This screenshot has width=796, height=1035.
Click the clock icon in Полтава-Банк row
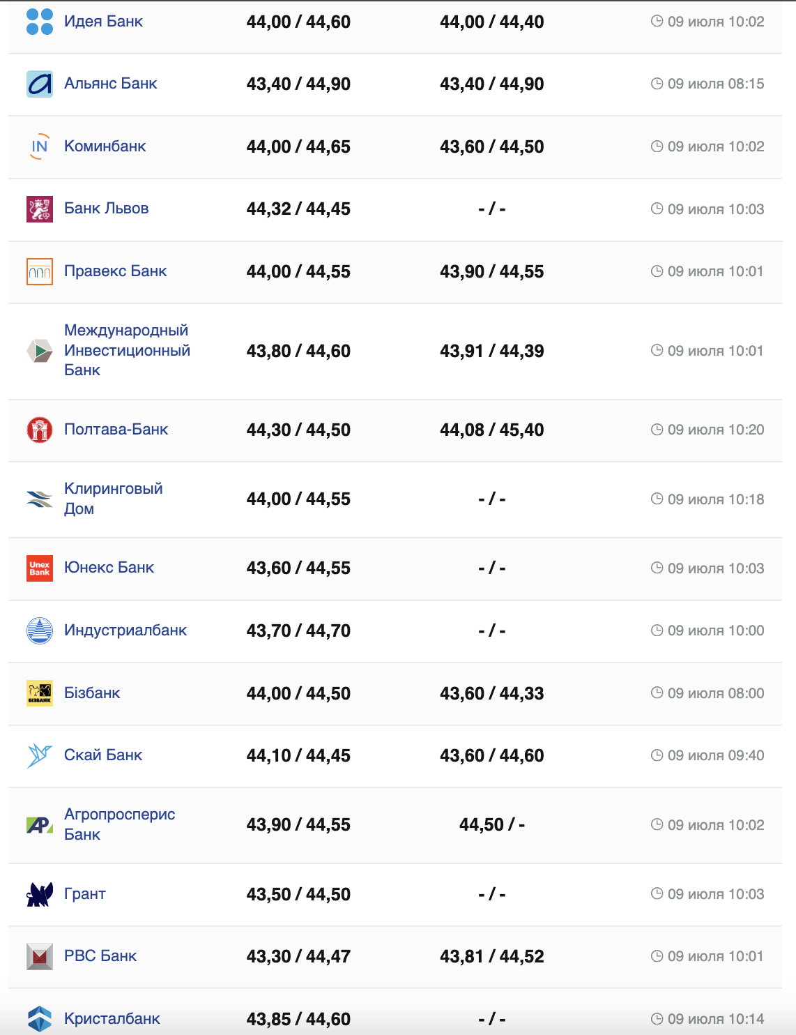pyautogui.click(x=657, y=430)
